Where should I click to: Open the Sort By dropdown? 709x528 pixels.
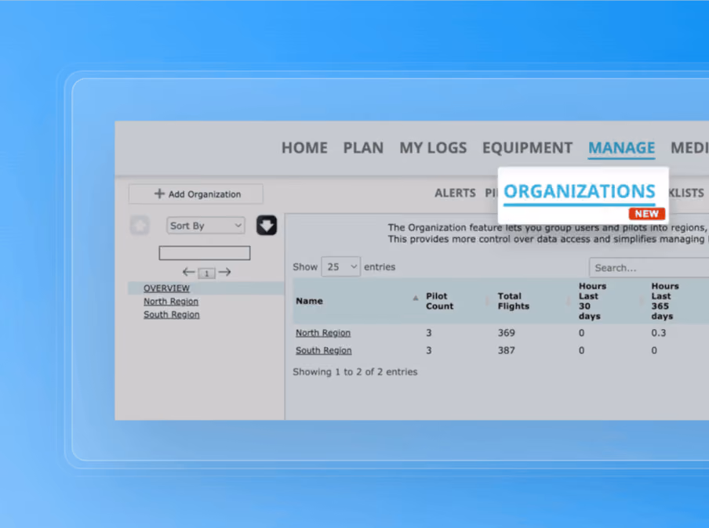click(205, 226)
